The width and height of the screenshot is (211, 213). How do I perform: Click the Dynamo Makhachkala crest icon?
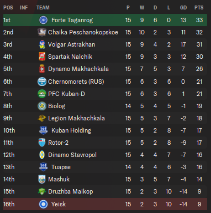[42, 69]
